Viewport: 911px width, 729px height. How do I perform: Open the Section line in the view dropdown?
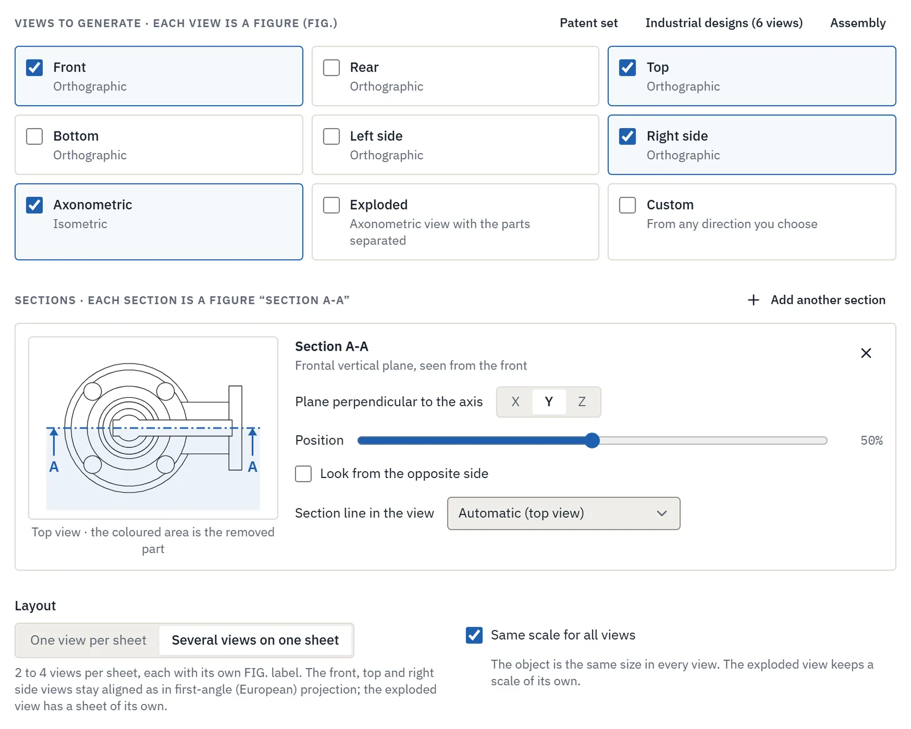pos(564,513)
